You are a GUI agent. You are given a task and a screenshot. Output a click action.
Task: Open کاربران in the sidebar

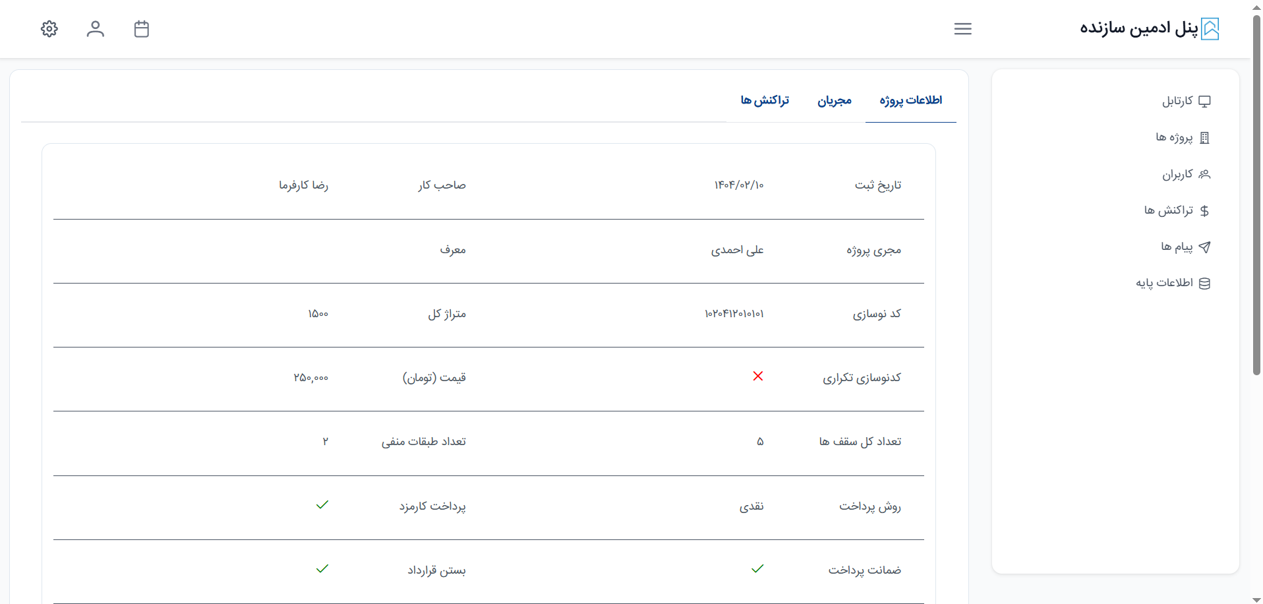click(1177, 174)
